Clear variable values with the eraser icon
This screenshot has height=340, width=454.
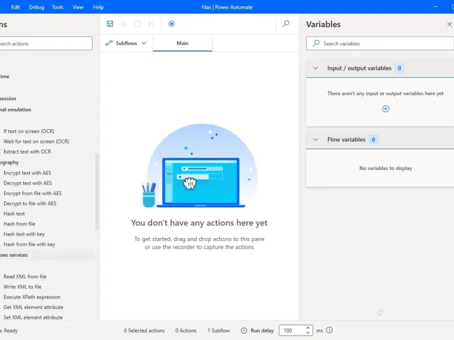(x=380, y=312)
